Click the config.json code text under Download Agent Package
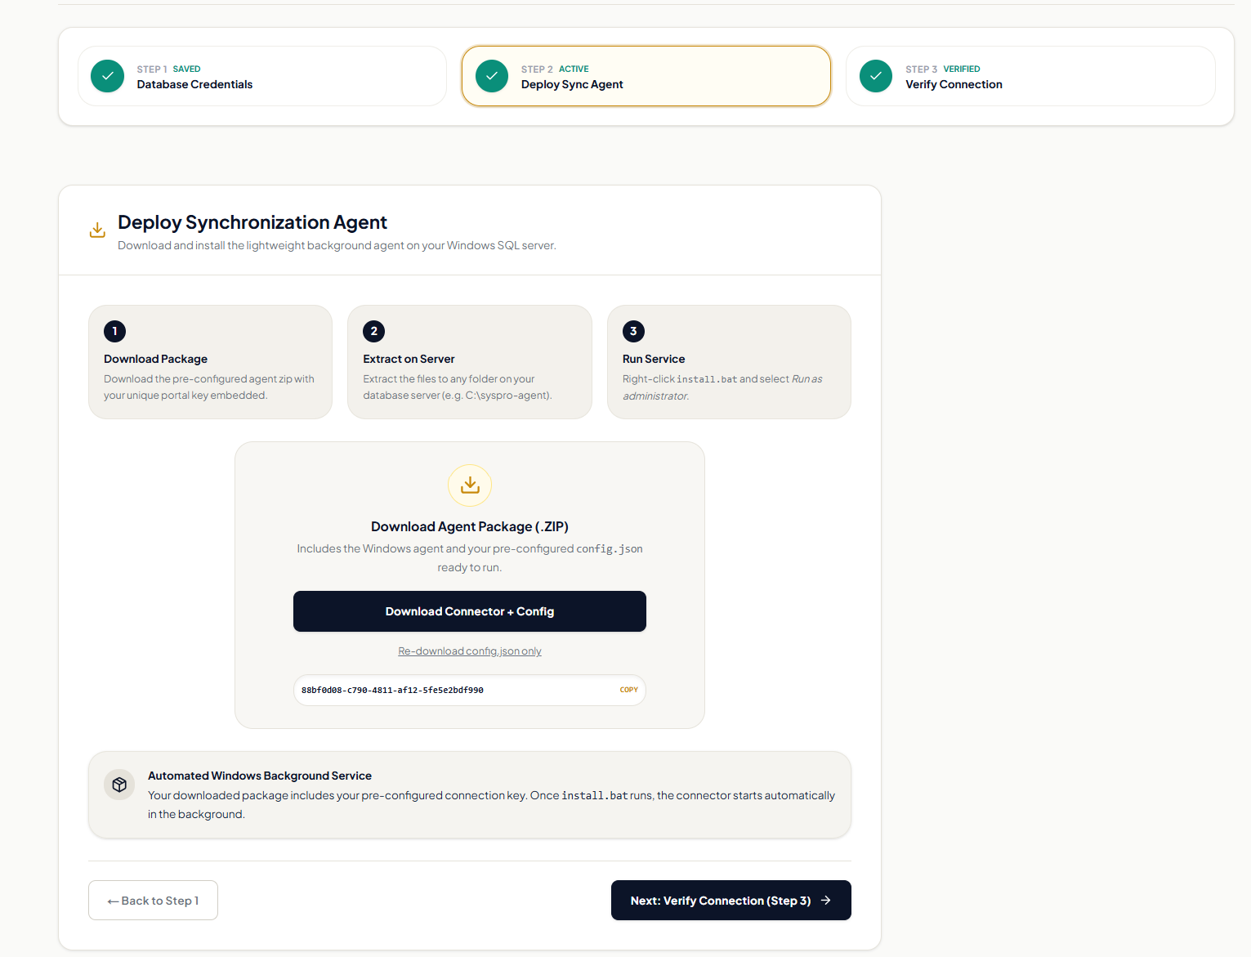This screenshot has height=957, width=1251. point(610,548)
